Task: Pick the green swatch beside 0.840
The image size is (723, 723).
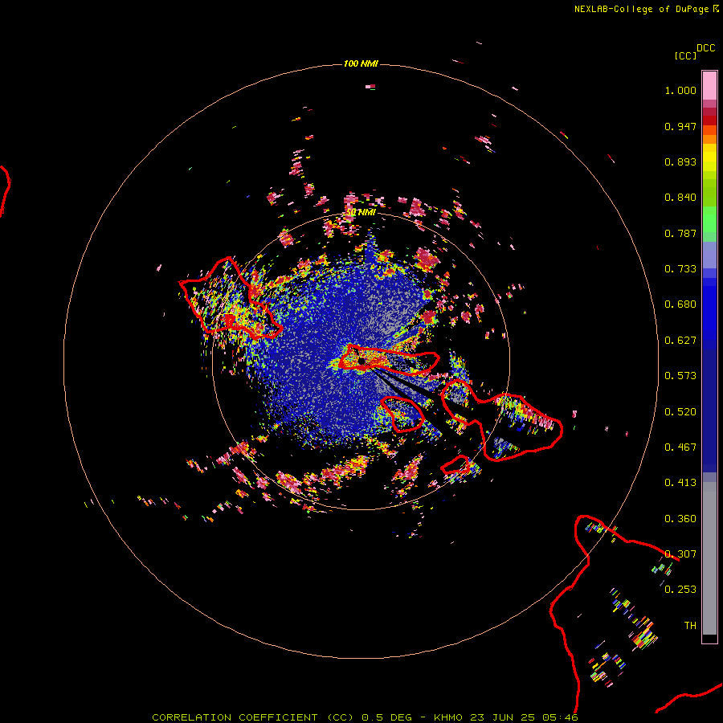Action: pos(709,193)
